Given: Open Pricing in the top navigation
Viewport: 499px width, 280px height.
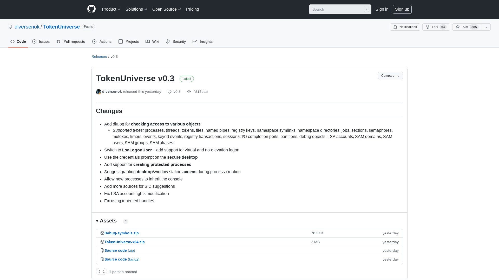Looking at the screenshot, I should (x=193, y=9).
